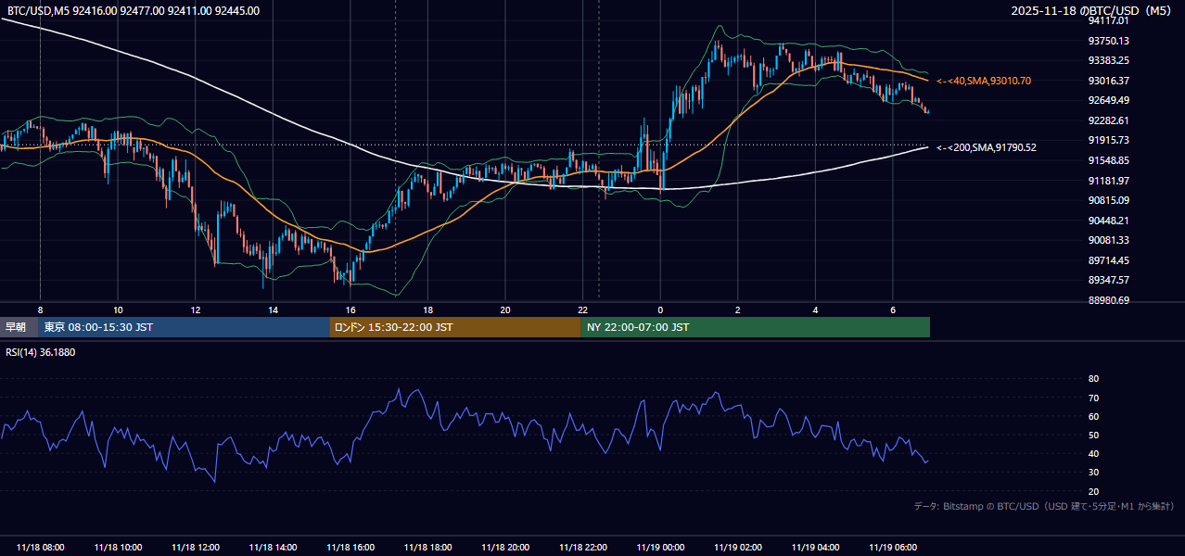Click date label 11/19 00:00
Viewport: 1185px width, 556px height.
[x=660, y=548]
